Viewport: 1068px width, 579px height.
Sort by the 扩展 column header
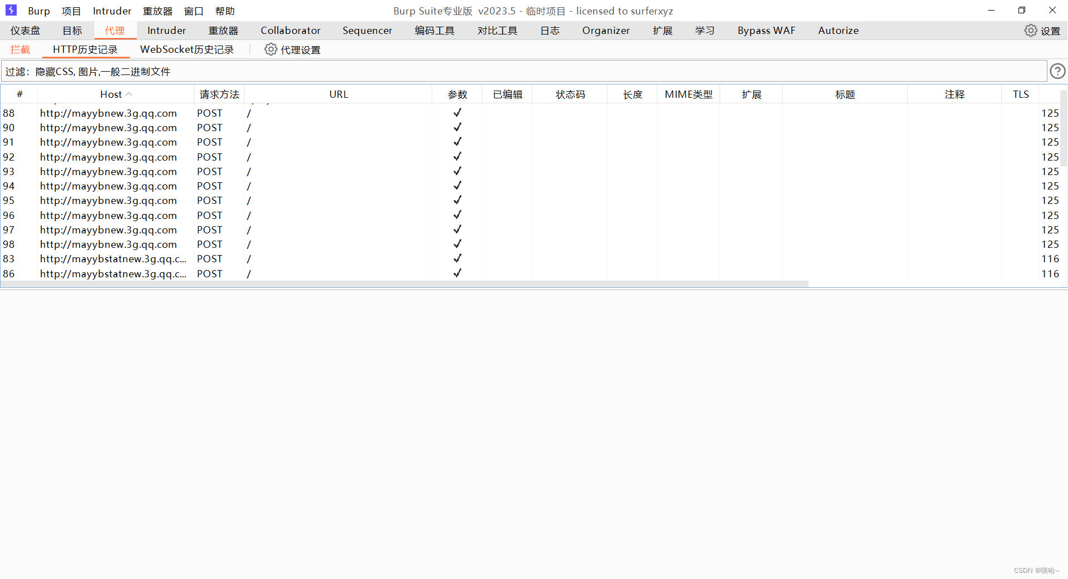[x=751, y=94]
